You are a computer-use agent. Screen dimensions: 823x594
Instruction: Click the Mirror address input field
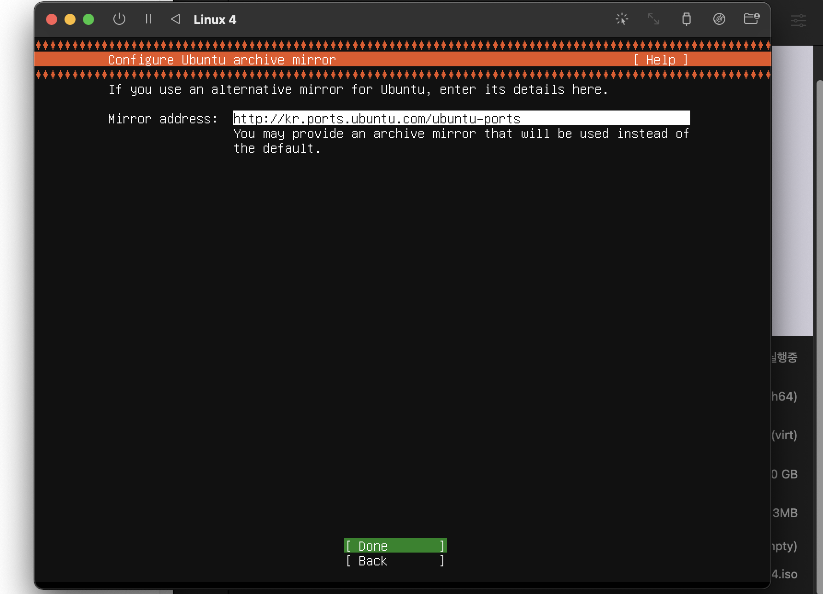click(x=461, y=118)
